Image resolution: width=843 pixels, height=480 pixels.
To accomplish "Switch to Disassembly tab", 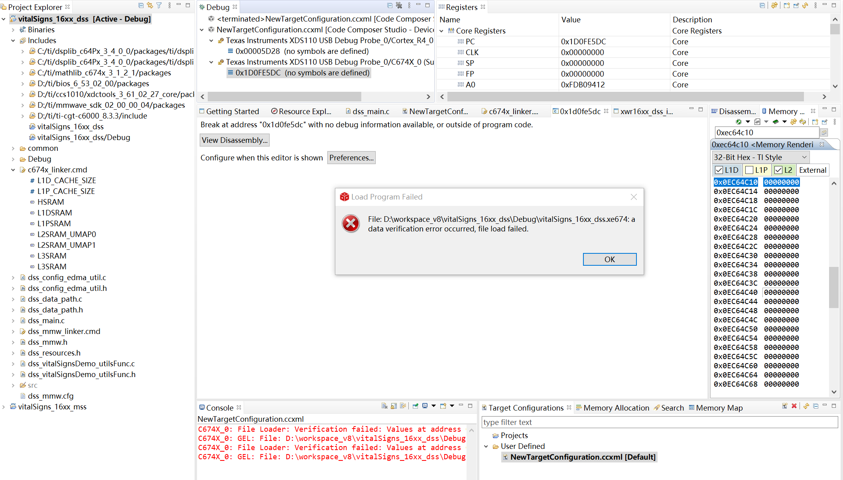I will 734,111.
